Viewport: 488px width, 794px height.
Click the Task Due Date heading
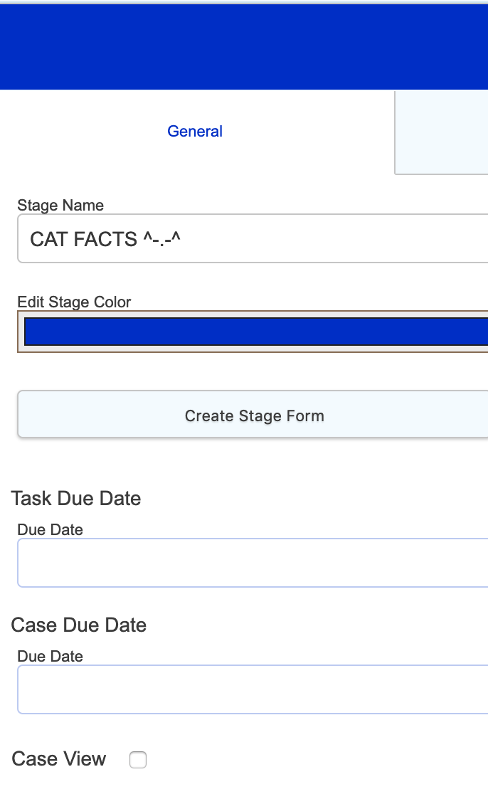(x=75, y=498)
